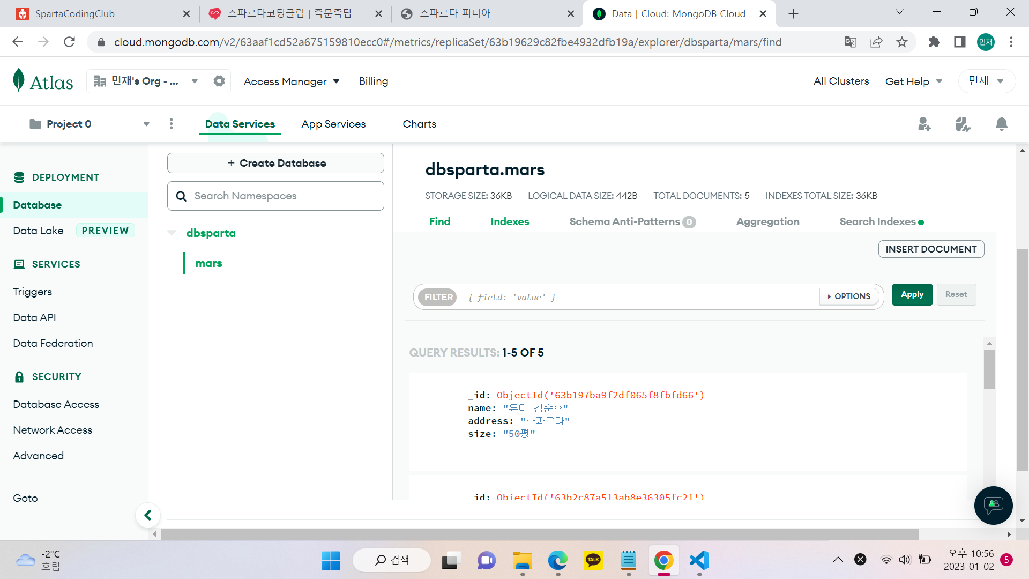This screenshot has width=1029, height=579.
Task: Open Triggers in sidebar
Action: [x=33, y=292]
